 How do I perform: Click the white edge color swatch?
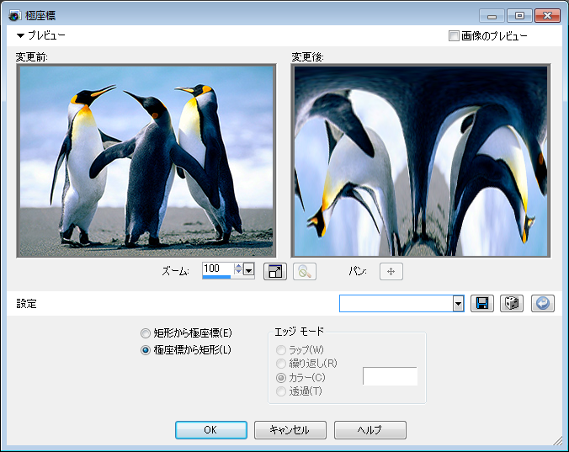click(390, 376)
